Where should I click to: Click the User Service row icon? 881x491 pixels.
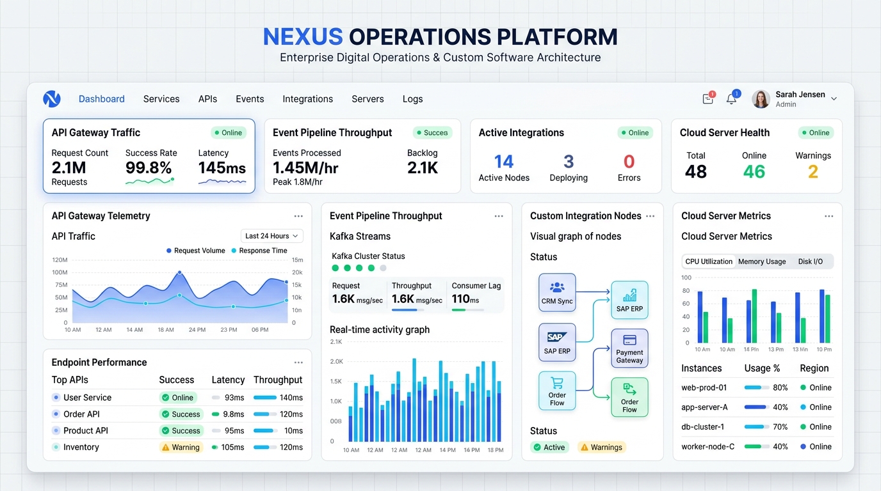click(56, 398)
